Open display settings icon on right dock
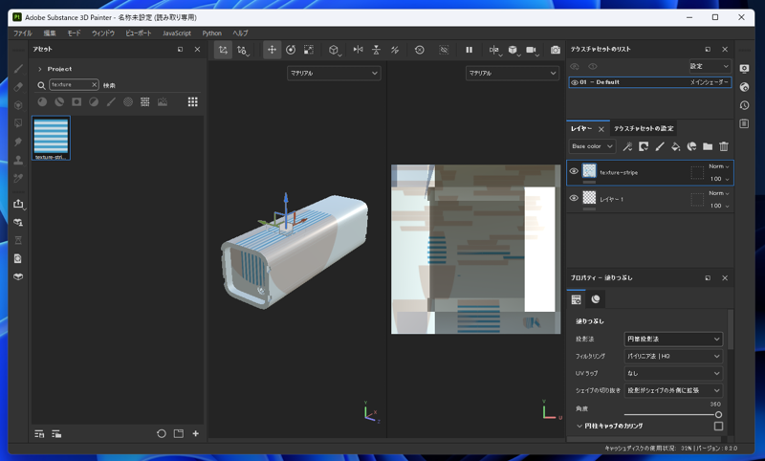Image resolution: width=765 pixels, height=461 pixels. coord(744,69)
